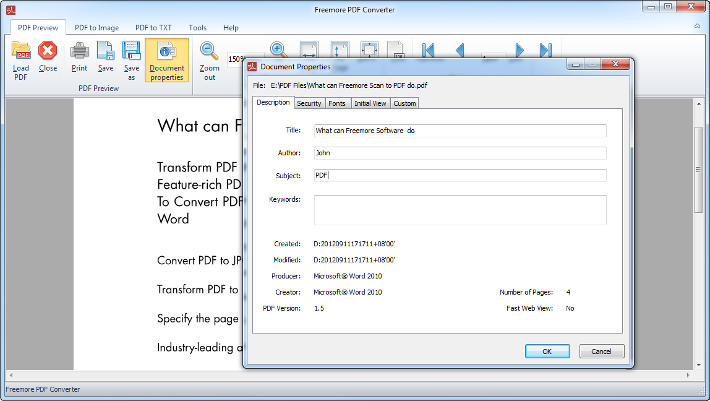Open the PDF to Image tab
This screenshot has width=710, height=401.
(x=97, y=28)
